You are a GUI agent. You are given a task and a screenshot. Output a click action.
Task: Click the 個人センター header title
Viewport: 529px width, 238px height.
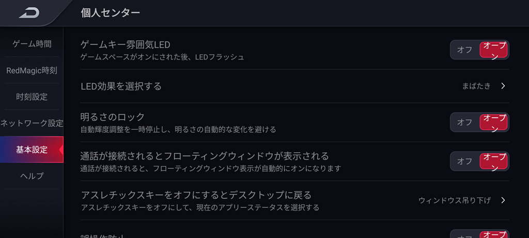111,13
